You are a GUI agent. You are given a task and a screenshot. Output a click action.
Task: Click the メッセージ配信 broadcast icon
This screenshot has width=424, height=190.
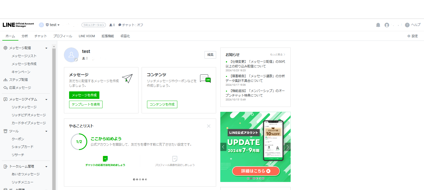click(5, 48)
